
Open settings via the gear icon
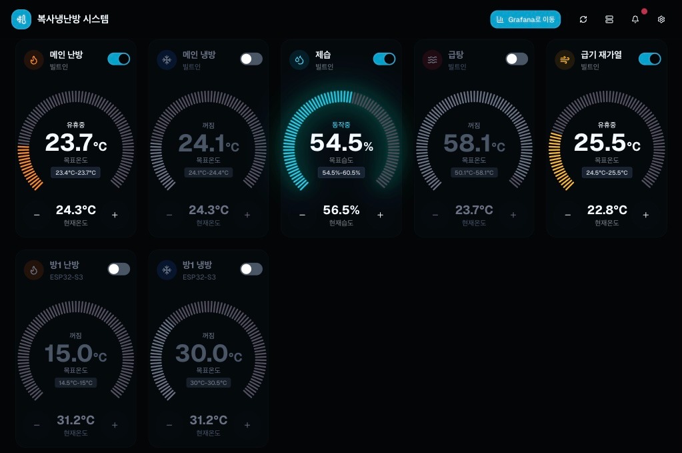tap(661, 19)
